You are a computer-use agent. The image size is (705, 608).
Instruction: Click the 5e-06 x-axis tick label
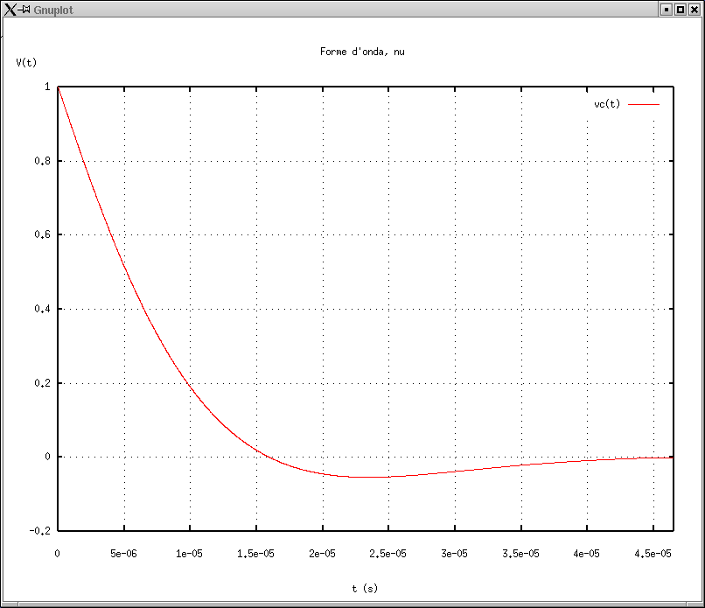(x=123, y=554)
